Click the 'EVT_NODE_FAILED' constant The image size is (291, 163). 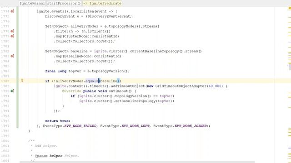point(80,126)
